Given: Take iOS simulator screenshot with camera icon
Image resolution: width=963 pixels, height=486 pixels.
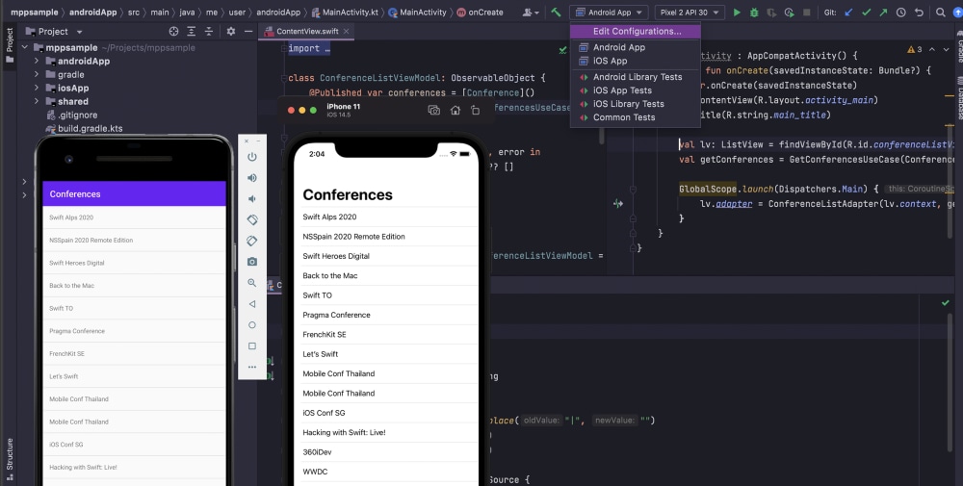Looking at the screenshot, I should pos(433,111).
